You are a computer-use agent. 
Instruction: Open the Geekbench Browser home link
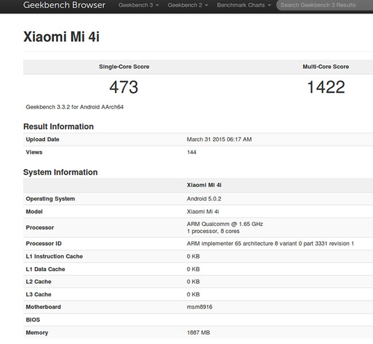click(x=64, y=5)
